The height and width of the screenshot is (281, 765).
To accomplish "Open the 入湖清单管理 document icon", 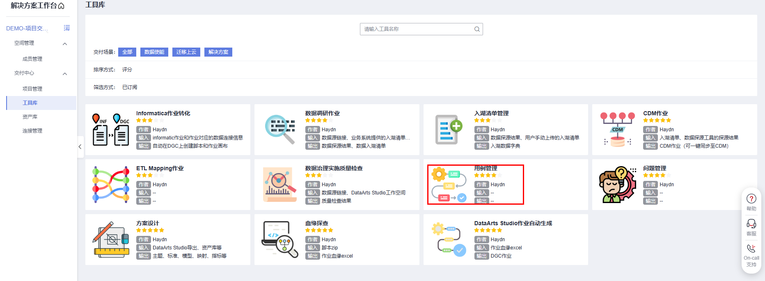I will click(x=449, y=130).
